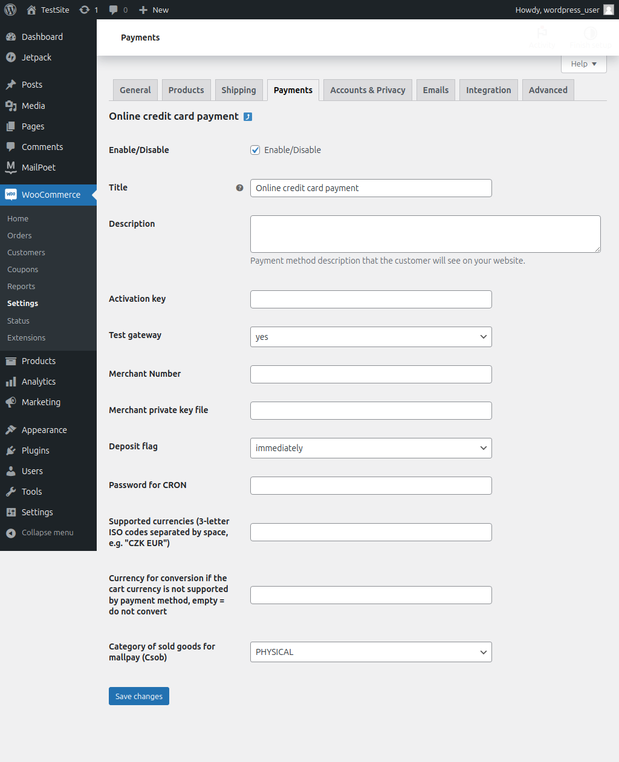Focus the Activation key input field

pos(371,299)
